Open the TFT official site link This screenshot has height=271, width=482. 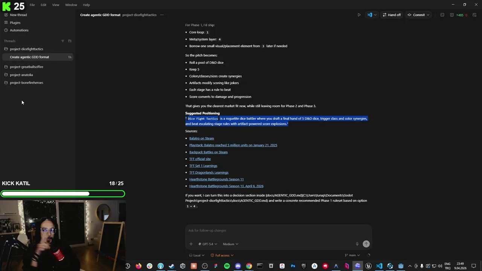pos(200,159)
